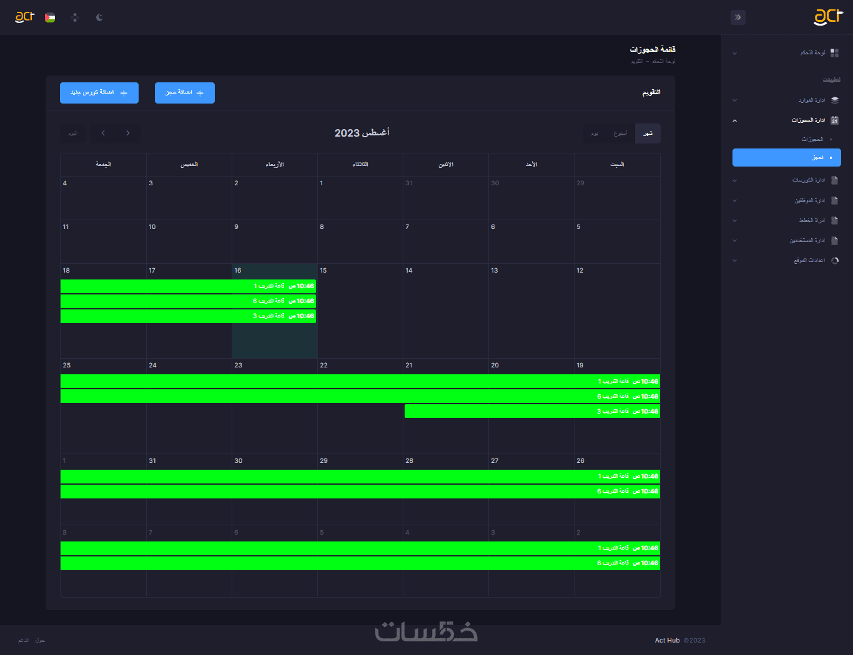This screenshot has width=853, height=655.
Task: Open the hall 1 event in the August 19 week
Action: (360, 381)
